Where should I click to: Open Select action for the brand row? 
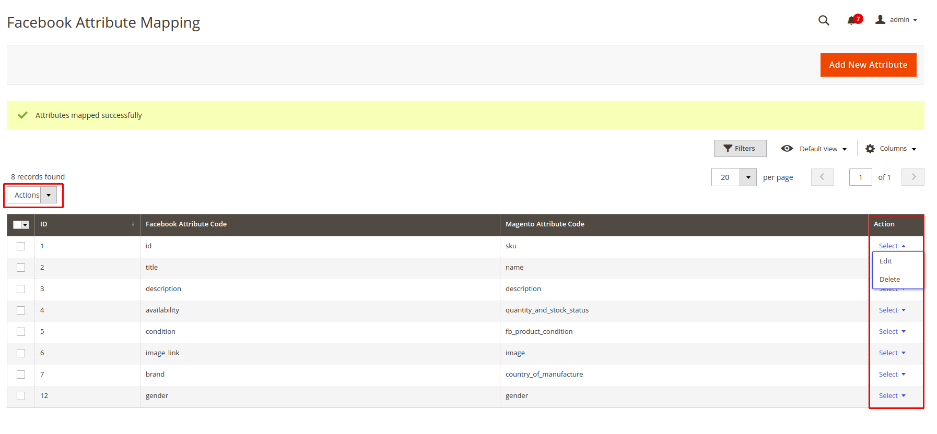point(892,375)
